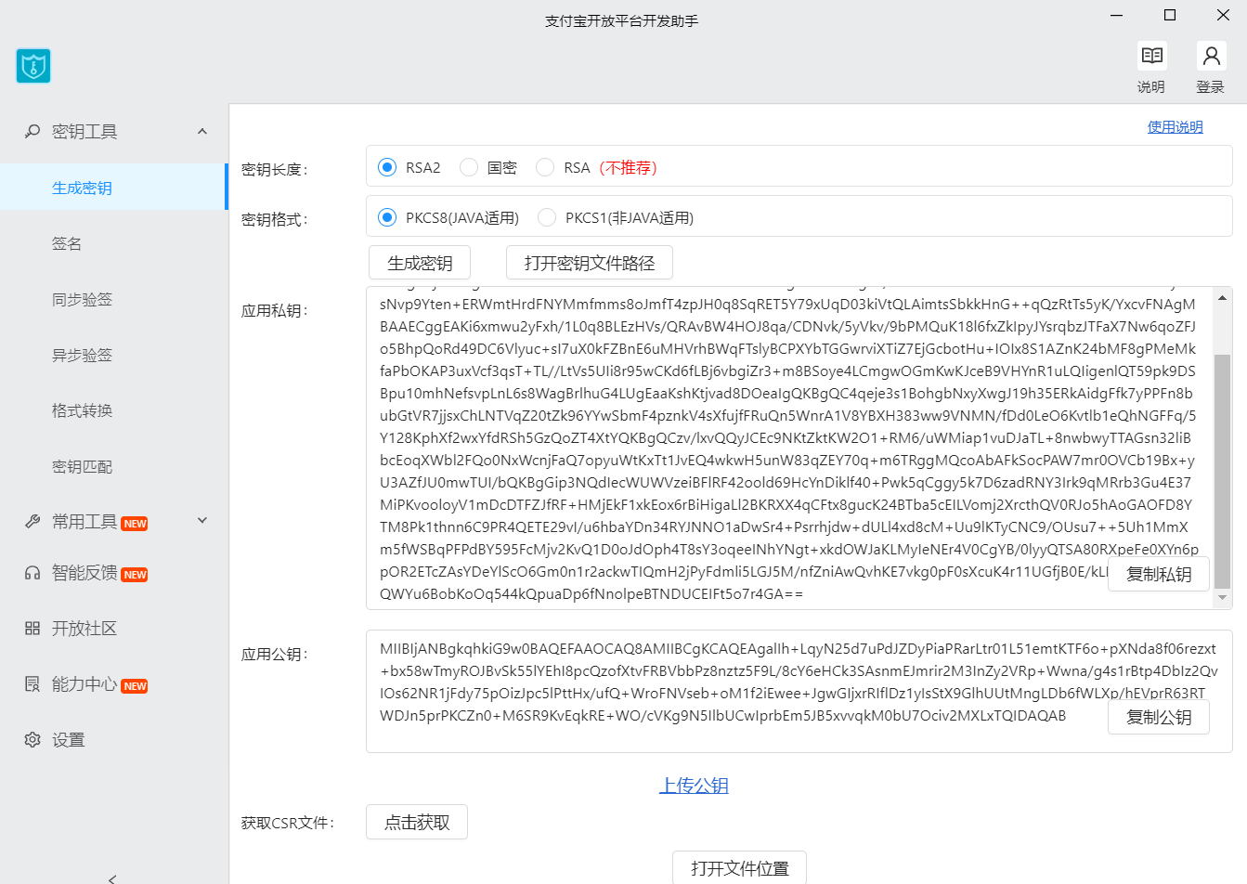Click inside the 应用公钥 text area
1247x884 pixels.
tap(799, 691)
